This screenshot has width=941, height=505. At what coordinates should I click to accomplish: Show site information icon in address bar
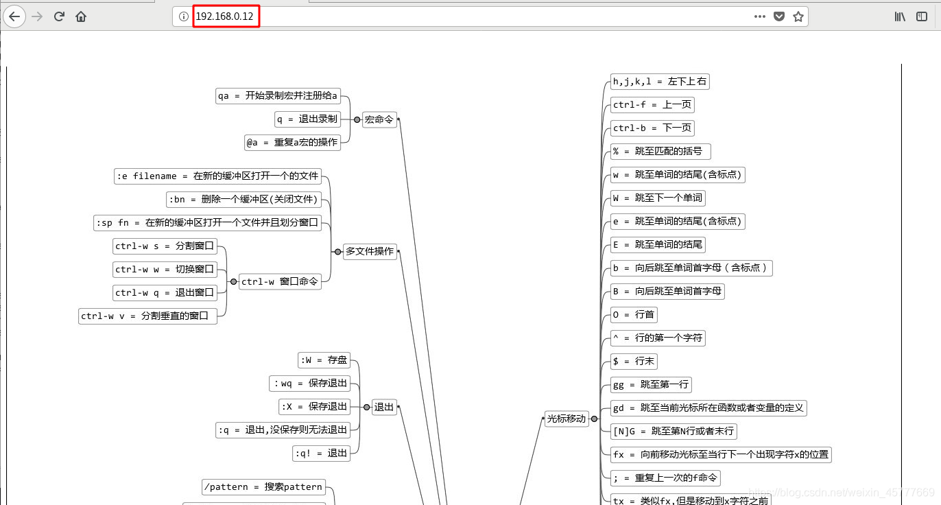pyautogui.click(x=184, y=16)
